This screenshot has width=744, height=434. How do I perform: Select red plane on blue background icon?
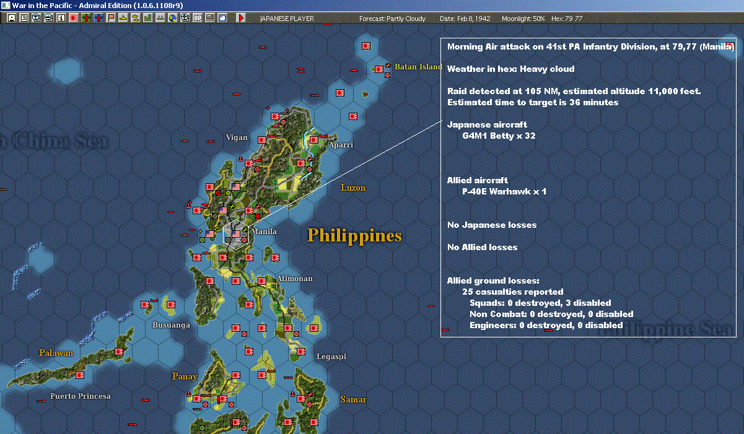[x=98, y=18]
